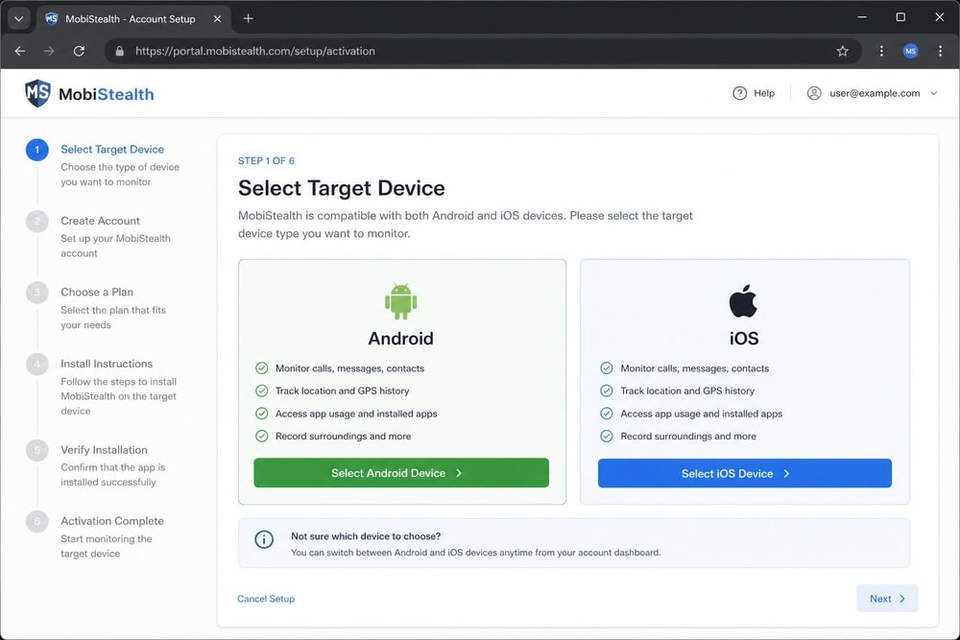Click the green Android robot icon
Screen dimensions: 960x640
[401, 301]
